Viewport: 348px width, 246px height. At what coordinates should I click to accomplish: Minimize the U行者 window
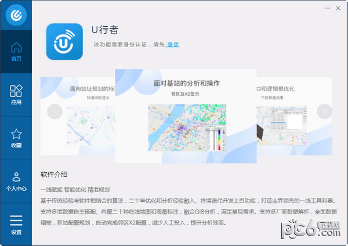click(x=328, y=8)
